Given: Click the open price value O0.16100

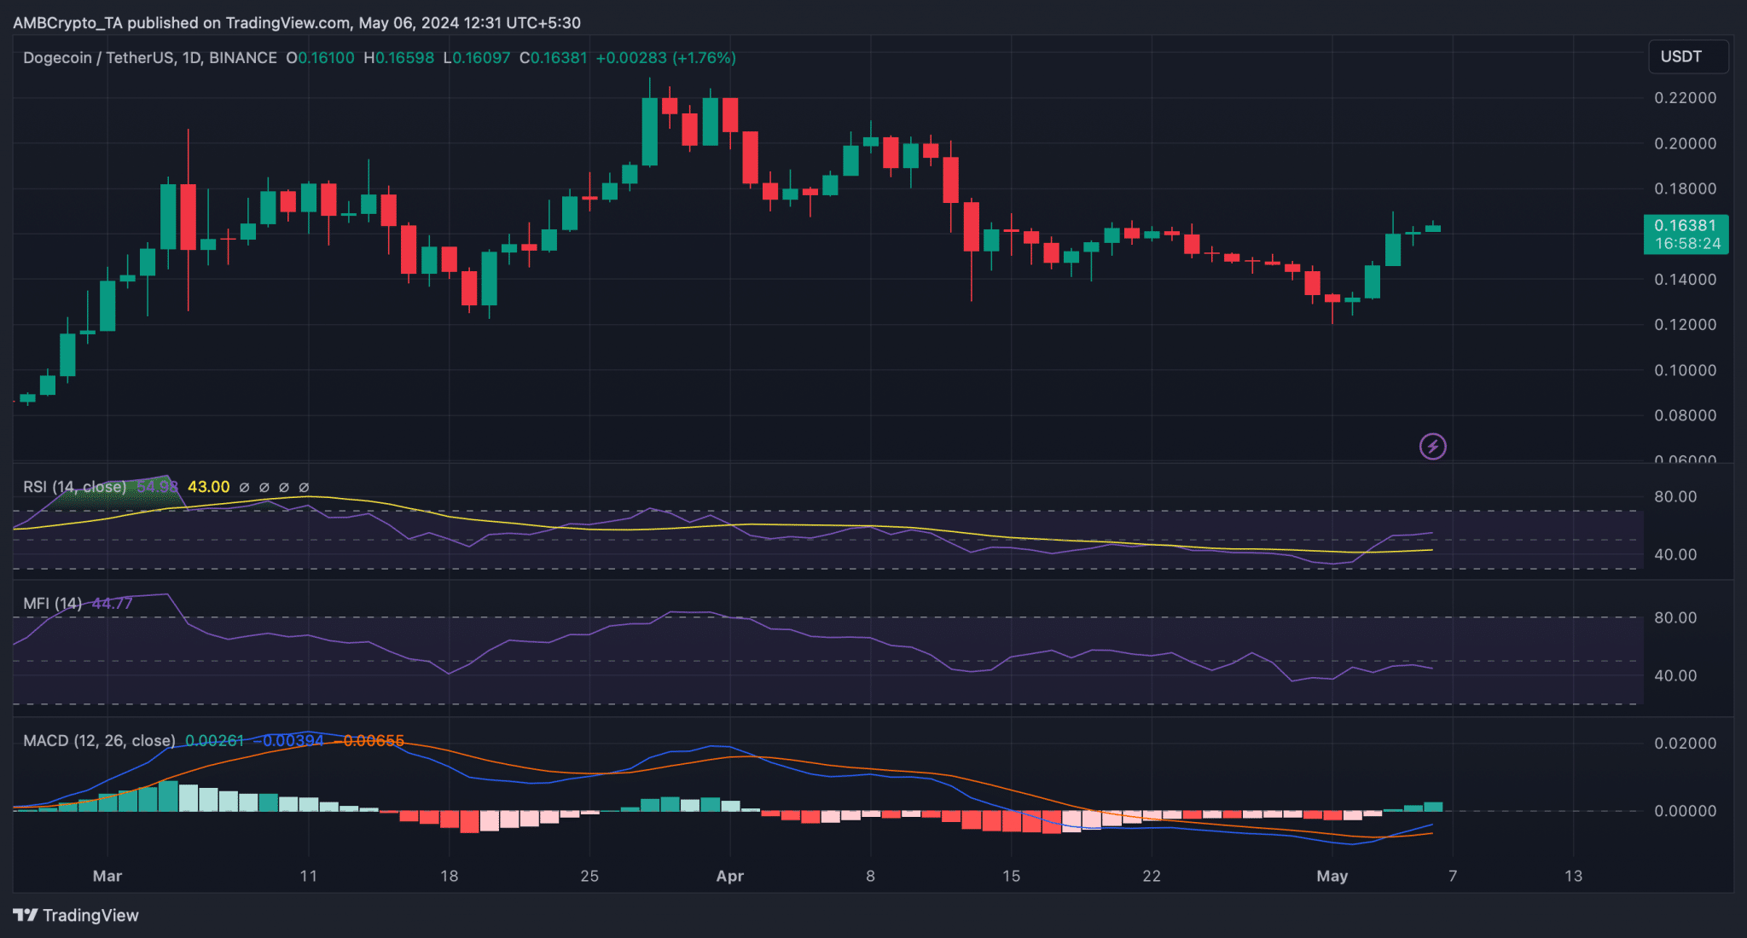Looking at the screenshot, I should pos(320,58).
